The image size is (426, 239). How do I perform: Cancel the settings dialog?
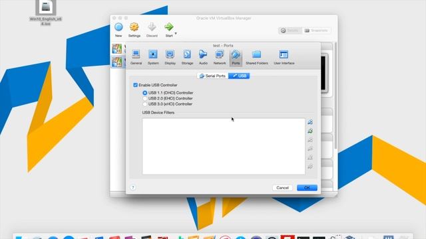point(282,188)
